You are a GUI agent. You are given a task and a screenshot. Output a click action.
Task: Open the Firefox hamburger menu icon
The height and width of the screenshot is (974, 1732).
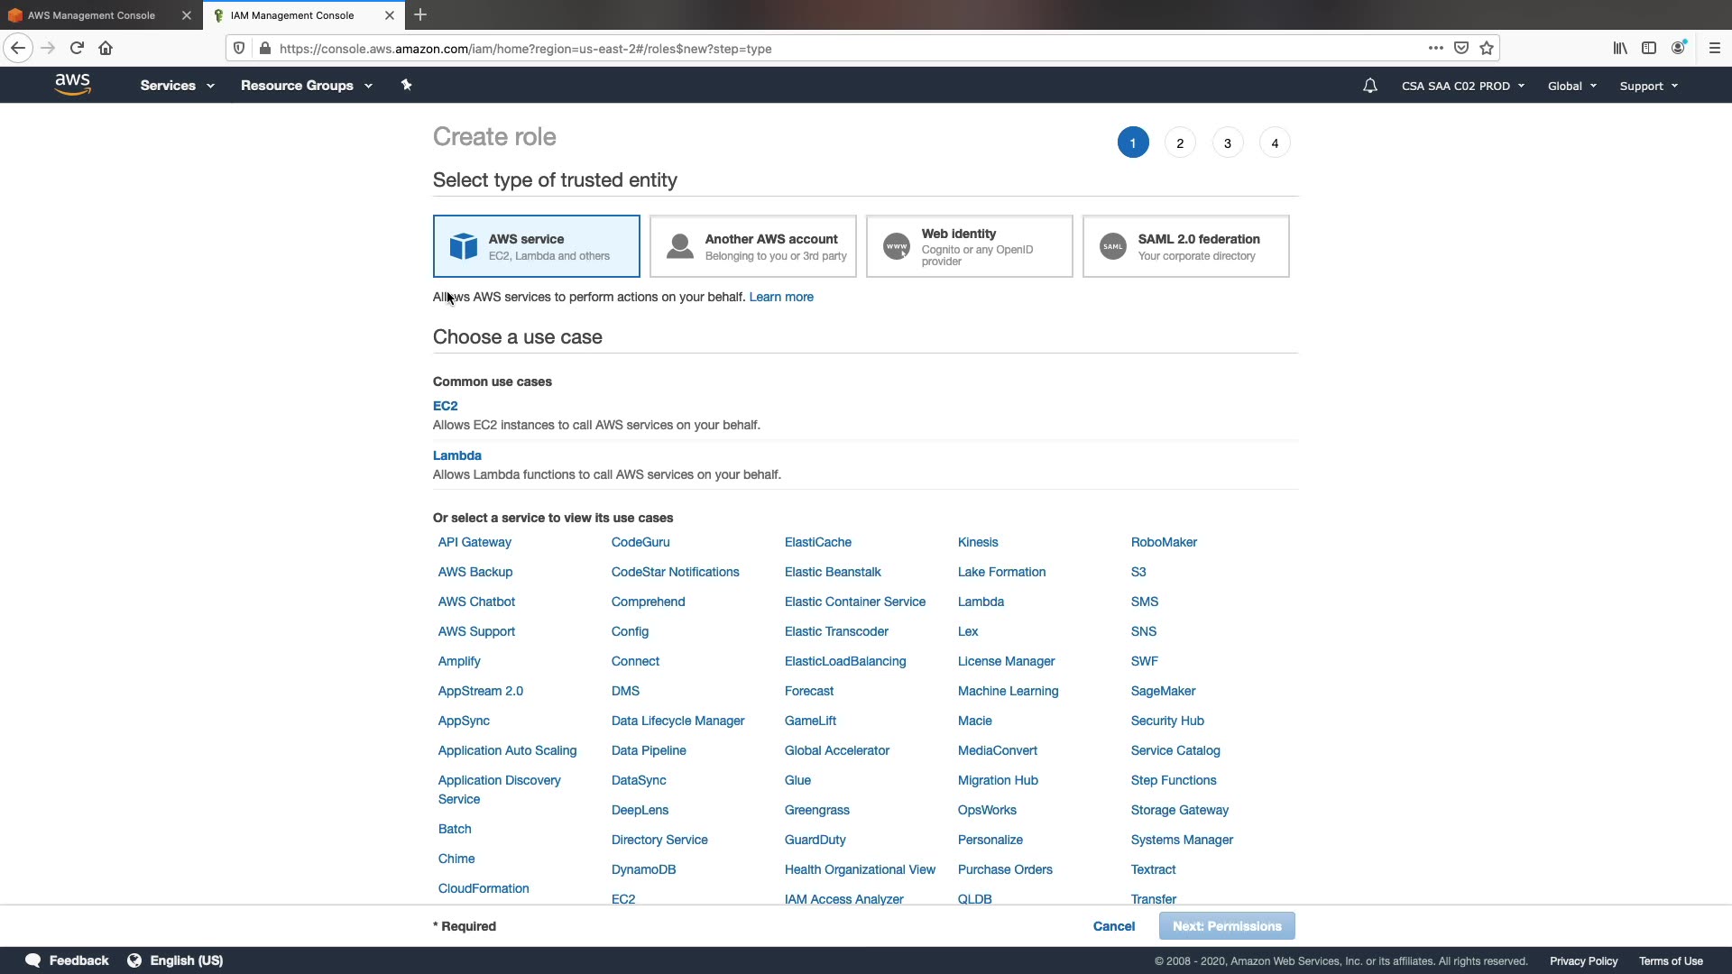pos(1714,48)
